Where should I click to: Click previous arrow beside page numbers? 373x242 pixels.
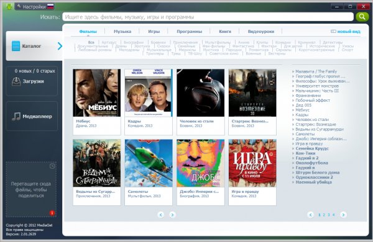point(310,215)
